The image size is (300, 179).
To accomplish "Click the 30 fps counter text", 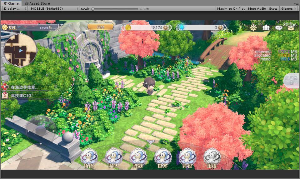I will coord(290,24).
